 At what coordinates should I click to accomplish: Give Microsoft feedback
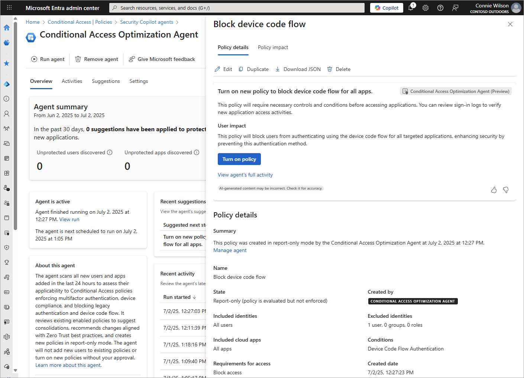(x=162, y=59)
